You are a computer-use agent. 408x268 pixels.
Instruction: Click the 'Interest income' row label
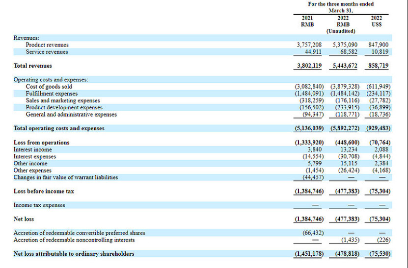pyautogui.click(x=32, y=149)
